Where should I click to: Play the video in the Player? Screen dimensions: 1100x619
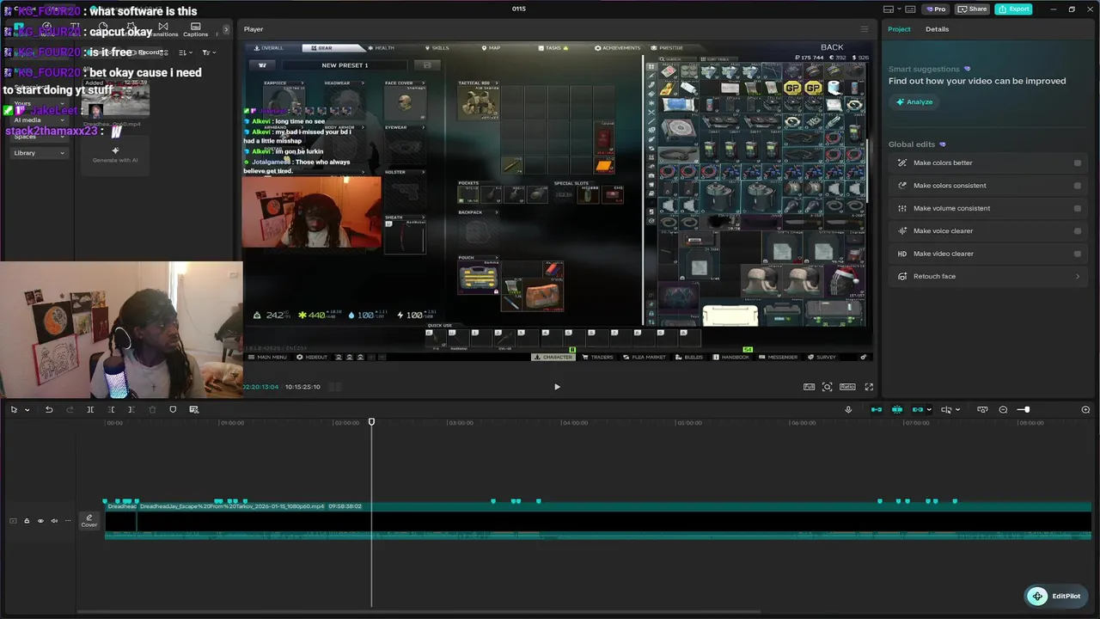(557, 387)
